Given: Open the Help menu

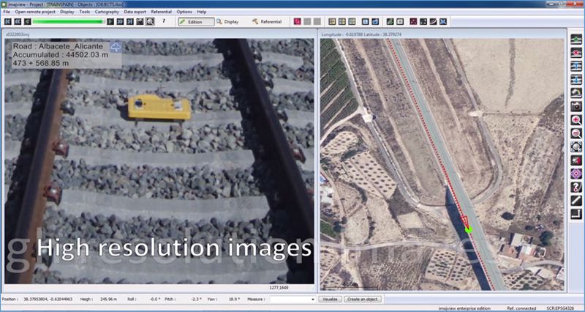Looking at the screenshot, I should coord(202,12).
